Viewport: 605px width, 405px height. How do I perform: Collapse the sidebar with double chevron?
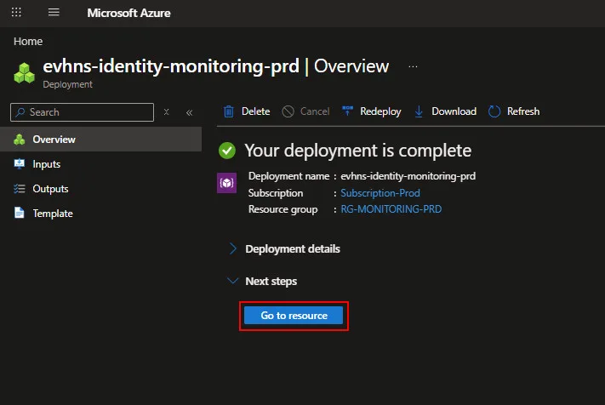click(189, 112)
